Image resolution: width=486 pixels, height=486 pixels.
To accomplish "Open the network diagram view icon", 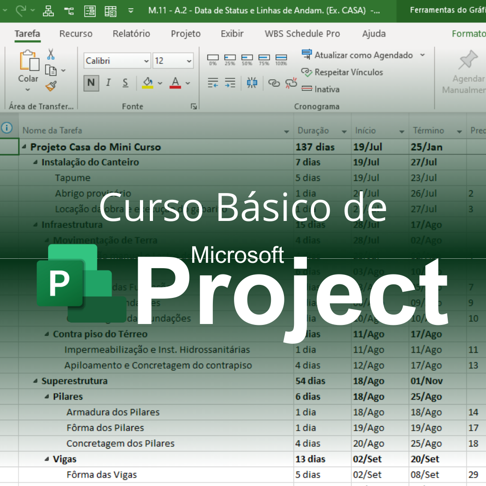I will pos(48,11).
